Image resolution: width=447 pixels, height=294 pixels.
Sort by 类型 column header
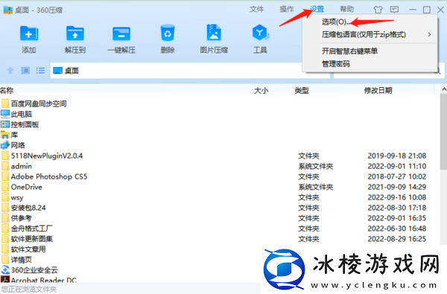(x=302, y=91)
